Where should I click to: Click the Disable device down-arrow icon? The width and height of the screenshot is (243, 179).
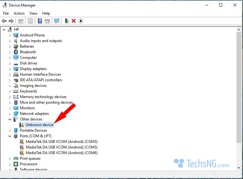[x=81, y=21]
